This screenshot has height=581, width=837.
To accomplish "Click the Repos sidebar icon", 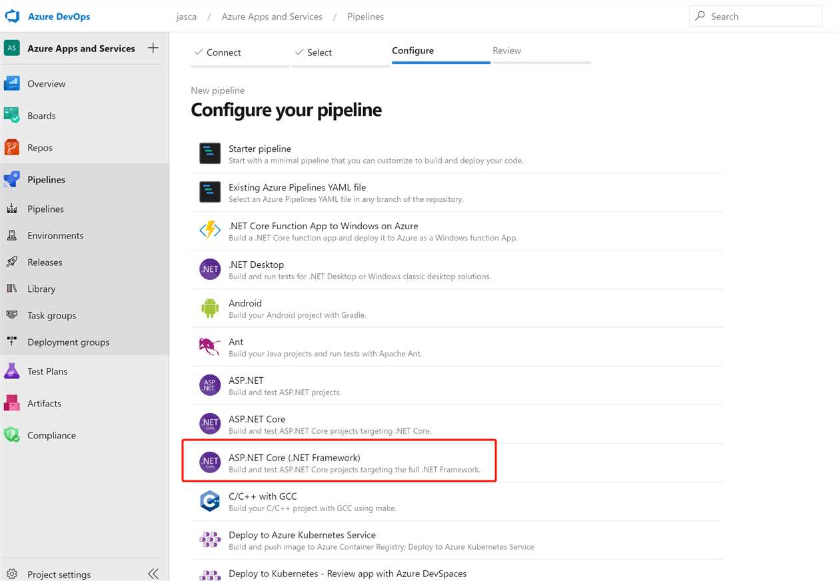I will click(x=12, y=147).
